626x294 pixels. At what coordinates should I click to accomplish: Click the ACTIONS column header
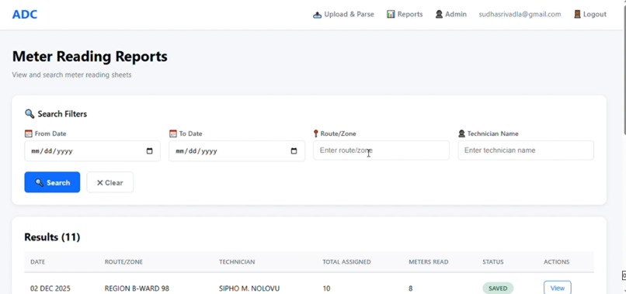(556, 262)
